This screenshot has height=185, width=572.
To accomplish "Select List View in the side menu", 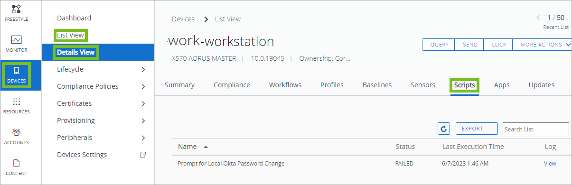I will (x=70, y=35).
